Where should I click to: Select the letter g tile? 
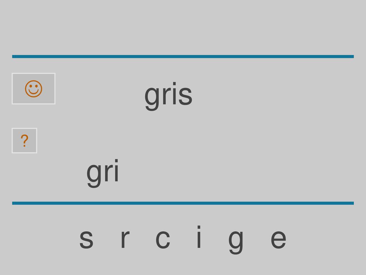click(236, 242)
